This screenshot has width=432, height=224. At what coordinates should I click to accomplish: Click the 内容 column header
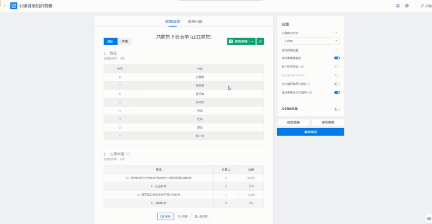pos(200,69)
